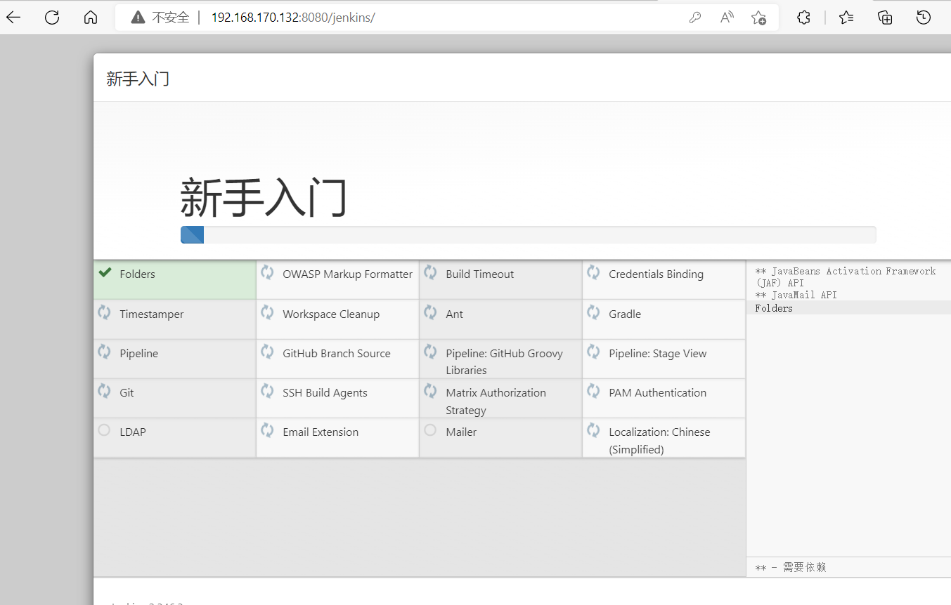This screenshot has height=605, width=951.
Task: Open saved passwords key icon
Action: (695, 18)
